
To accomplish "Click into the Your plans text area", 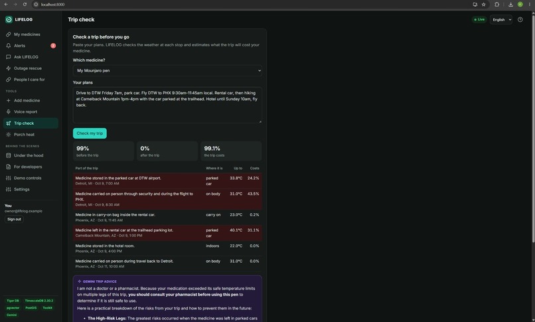I will point(167,105).
